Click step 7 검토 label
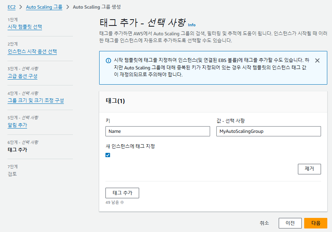Viewport: 332px width, 232px height. 12,174
